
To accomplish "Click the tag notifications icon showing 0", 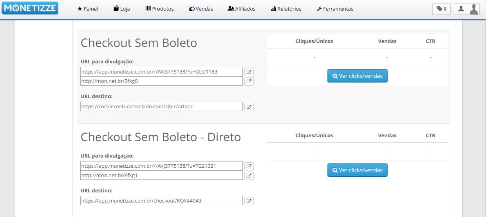I will point(441,9).
